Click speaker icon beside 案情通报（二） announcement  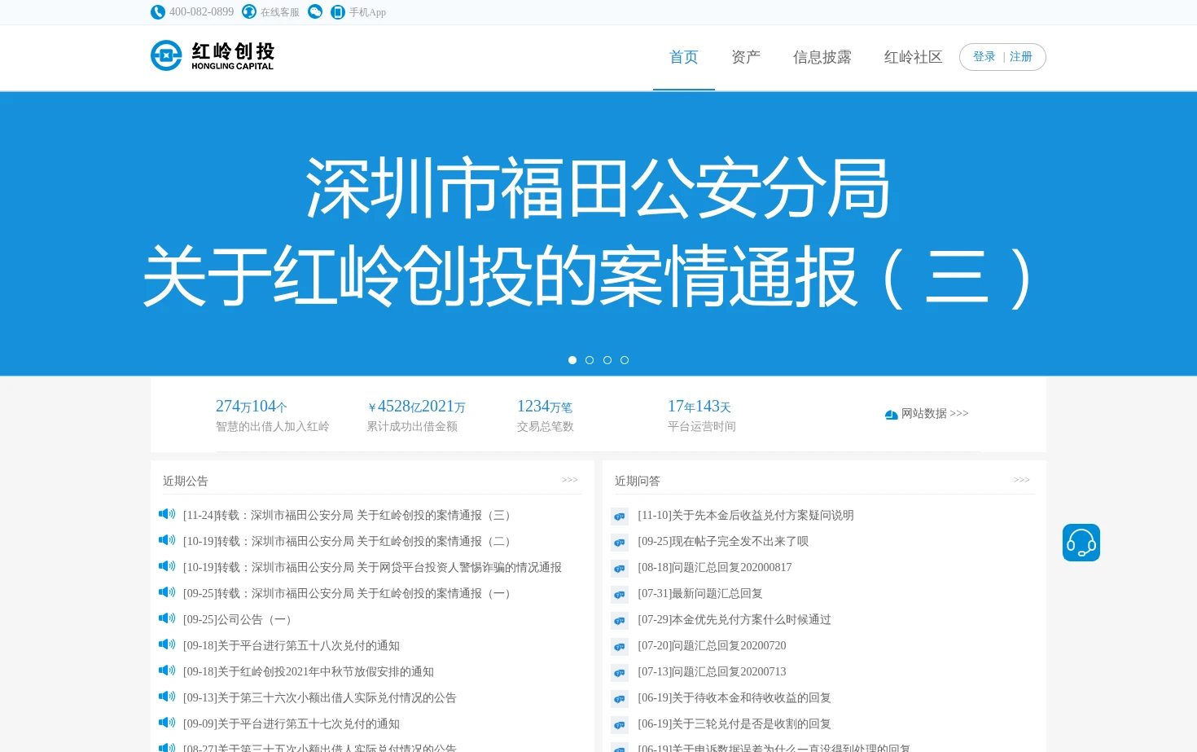click(x=167, y=540)
